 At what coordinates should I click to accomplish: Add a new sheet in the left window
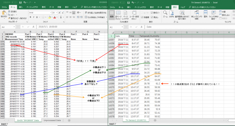(x=69, y=120)
